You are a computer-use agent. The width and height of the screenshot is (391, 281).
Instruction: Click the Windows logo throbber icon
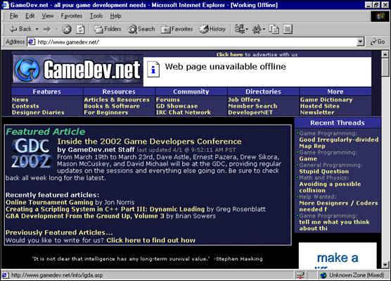380,16
